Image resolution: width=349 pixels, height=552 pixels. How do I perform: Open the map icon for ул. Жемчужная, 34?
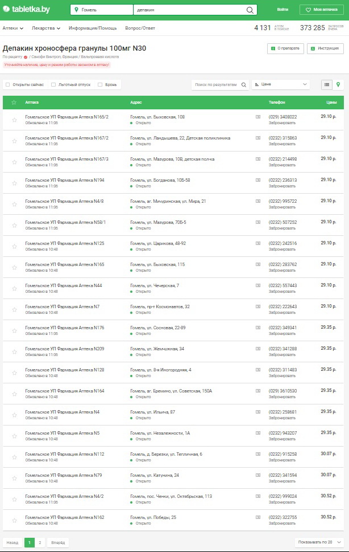coord(258,349)
